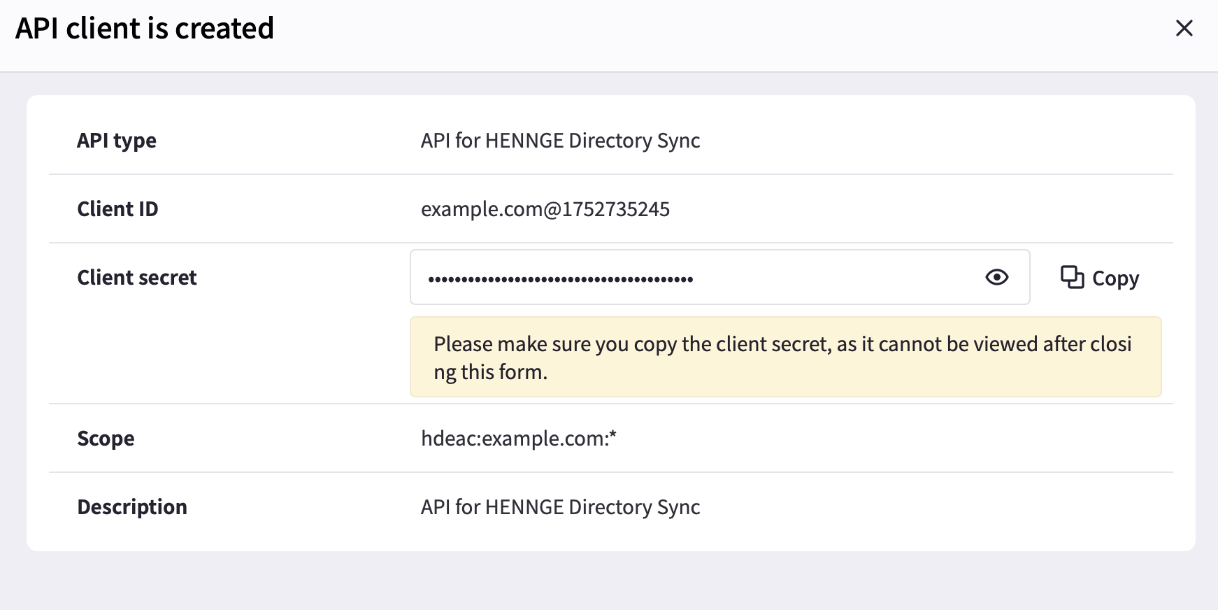Select the Client ID value example.com@1752735245
Screen dimensions: 1218x610
pyautogui.click(x=545, y=209)
